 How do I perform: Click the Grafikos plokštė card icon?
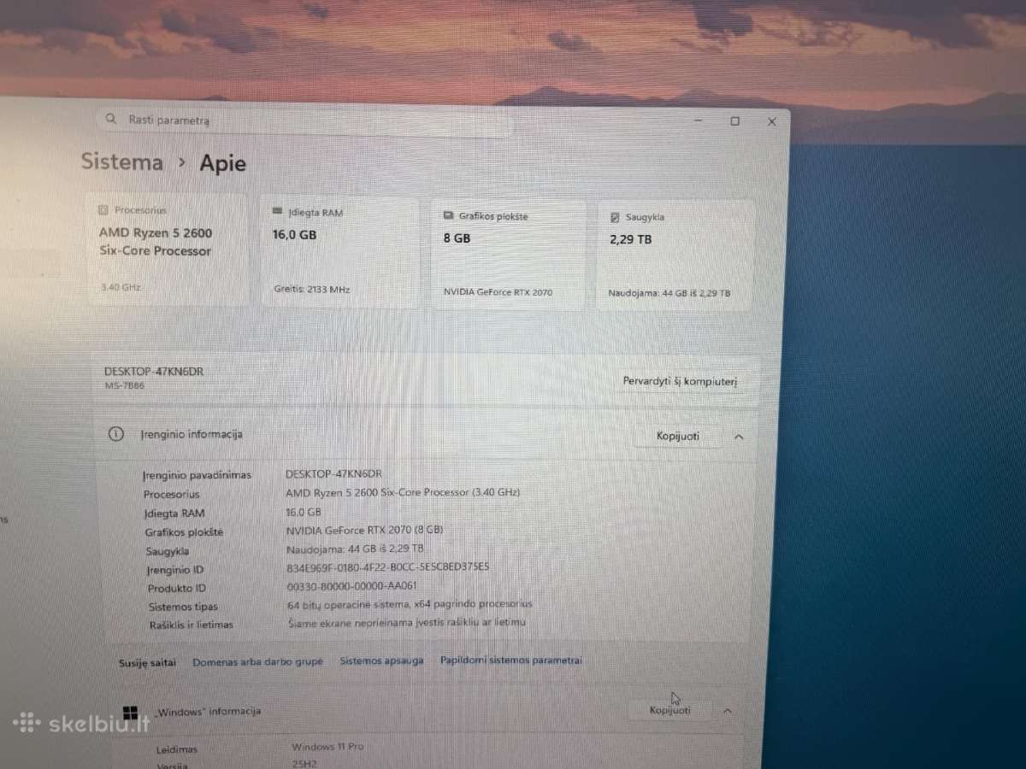pos(449,216)
